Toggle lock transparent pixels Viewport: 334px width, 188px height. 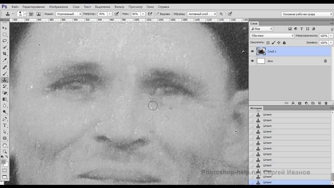(268, 43)
